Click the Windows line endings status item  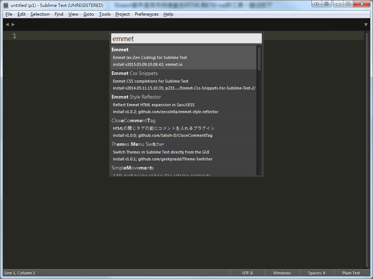click(282, 273)
